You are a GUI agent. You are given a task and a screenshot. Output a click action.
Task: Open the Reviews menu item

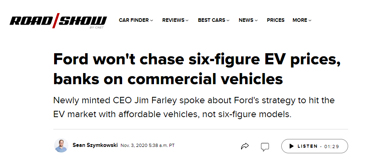(x=173, y=20)
